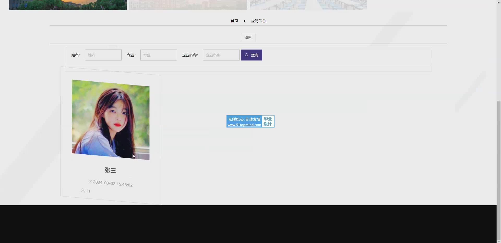
Task: Click the 返回 button
Action: click(x=248, y=37)
